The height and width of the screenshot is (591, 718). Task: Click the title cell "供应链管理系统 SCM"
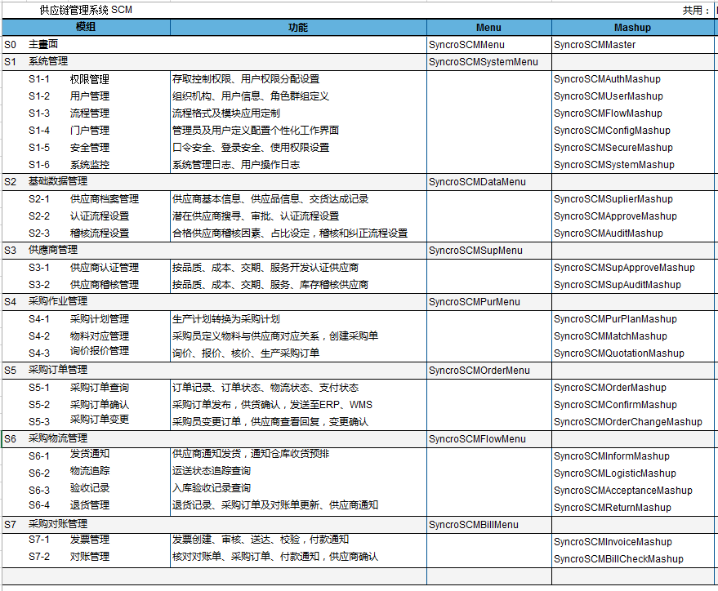click(x=86, y=10)
